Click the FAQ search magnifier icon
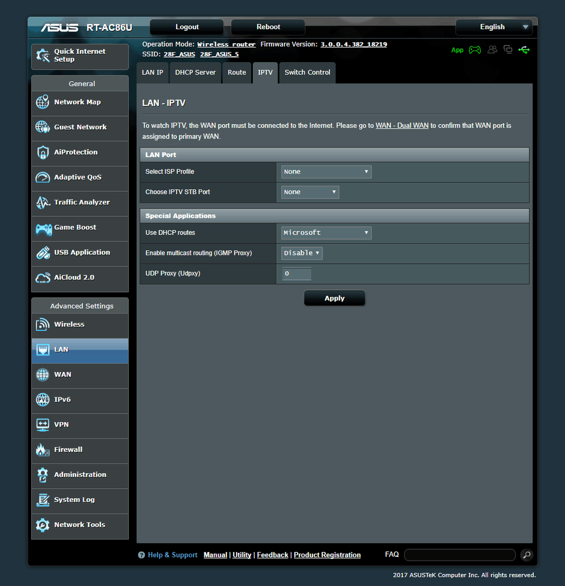 (x=527, y=555)
